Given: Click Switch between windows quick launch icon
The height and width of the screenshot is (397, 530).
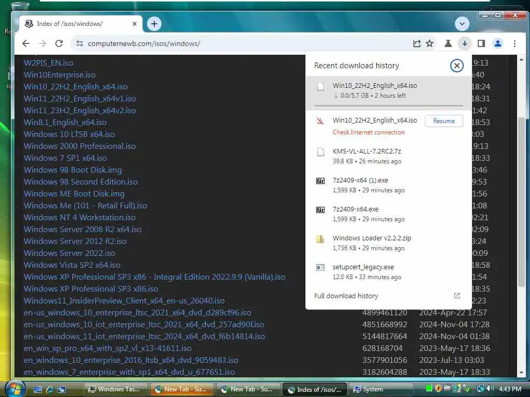Looking at the screenshot, I should (x=62, y=389).
